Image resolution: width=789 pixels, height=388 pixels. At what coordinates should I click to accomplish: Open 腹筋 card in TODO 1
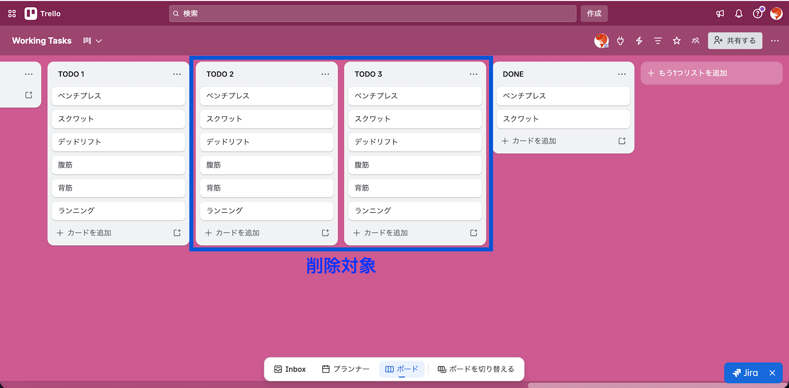point(118,165)
